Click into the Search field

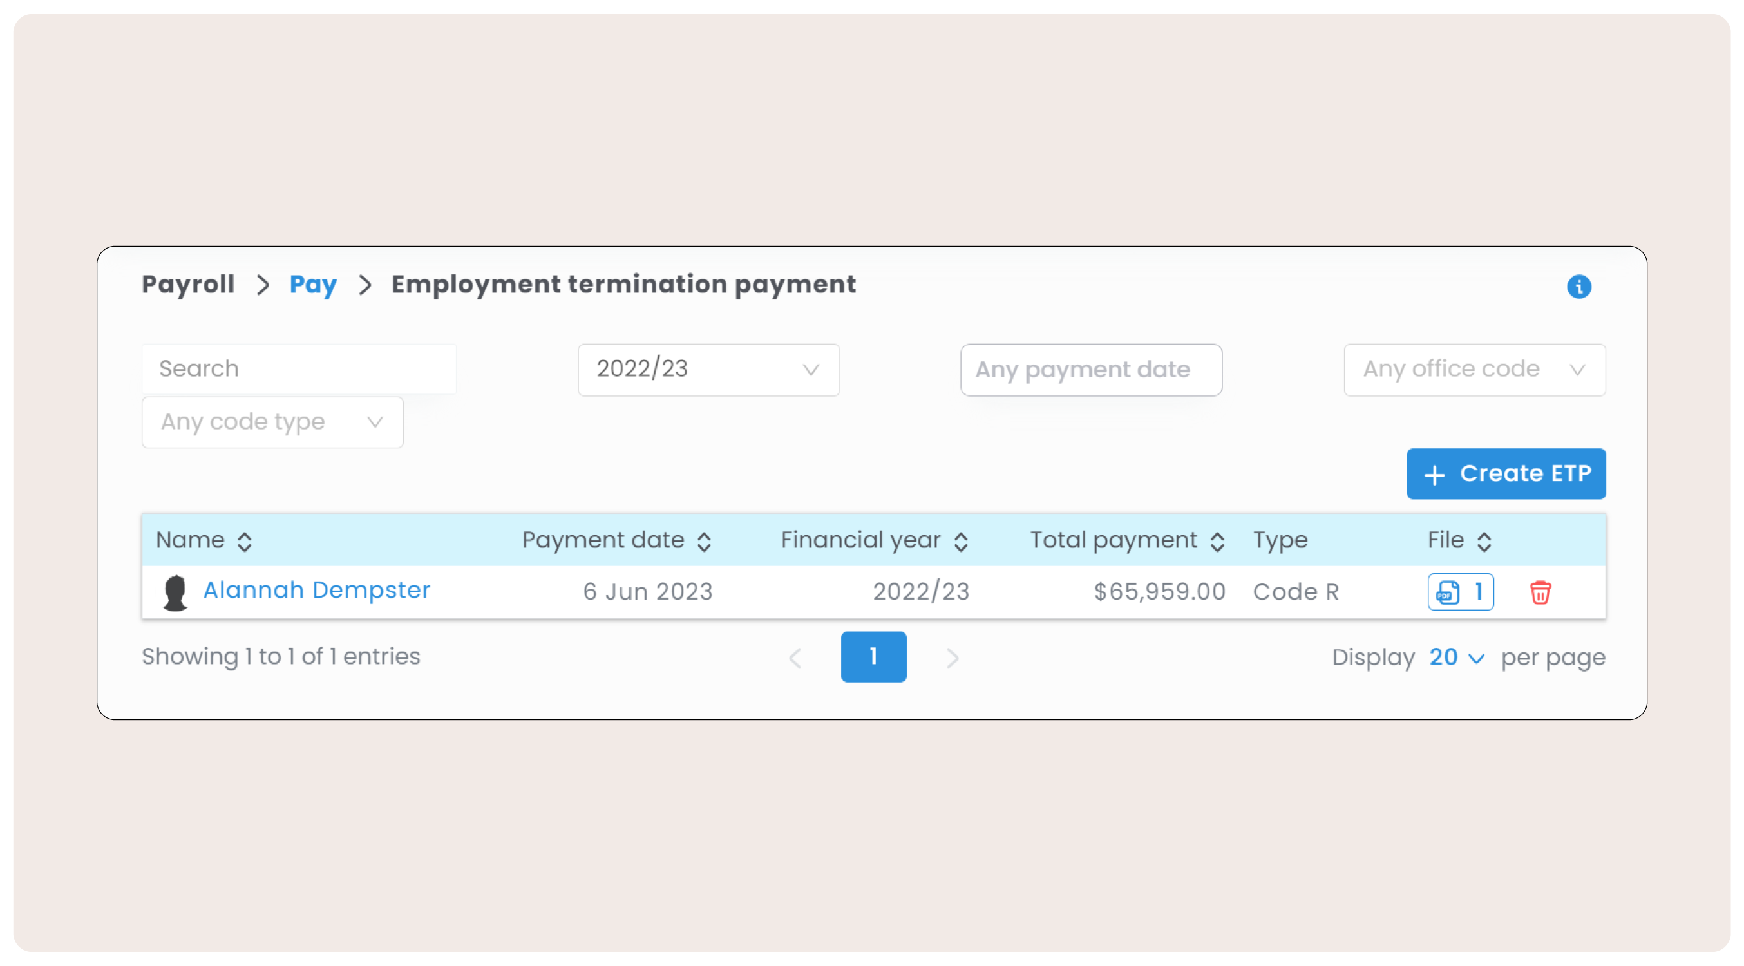tap(299, 369)
